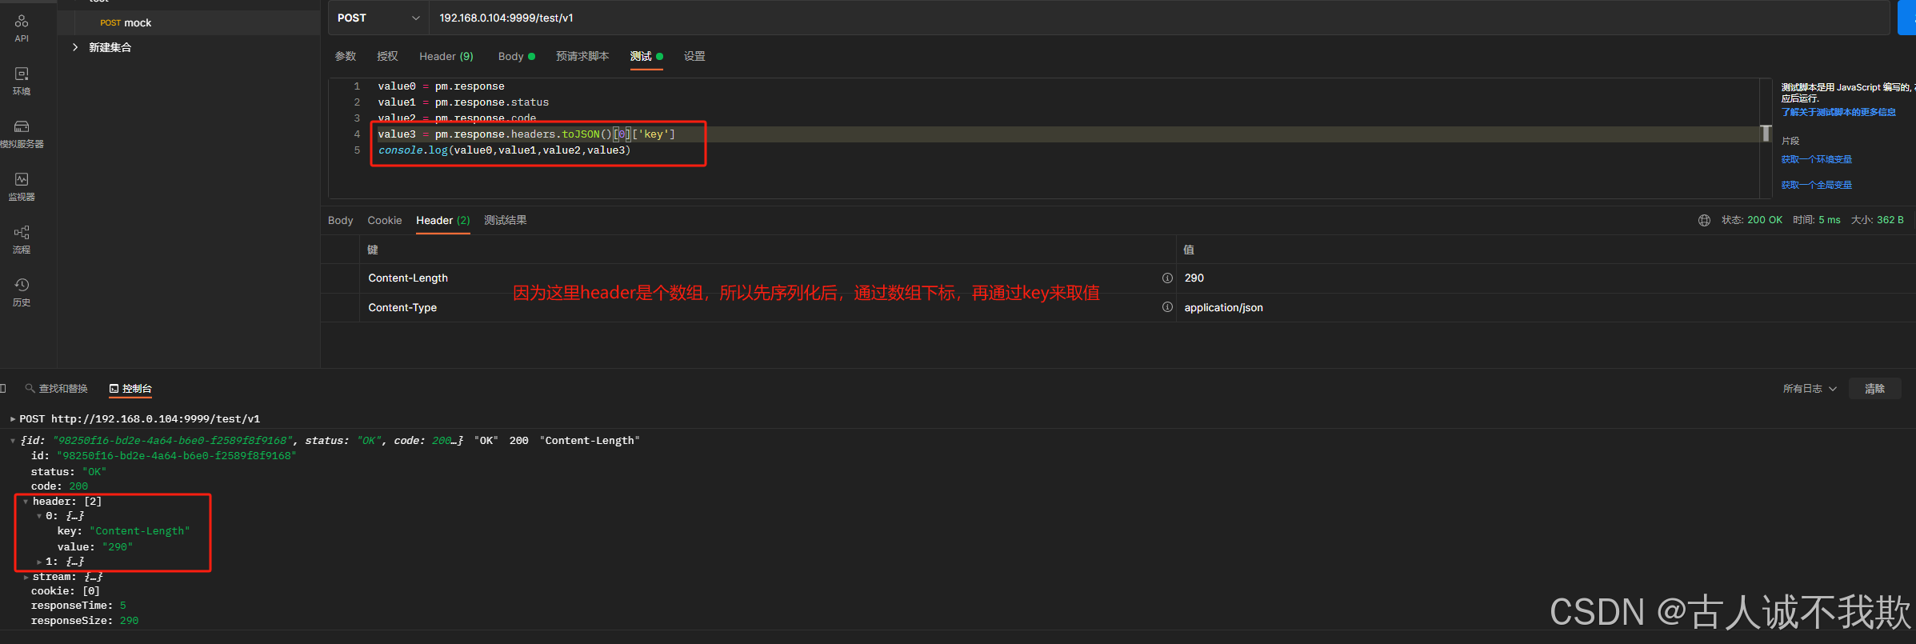Click responseSize: 290 in console
1916x644 pixels.
click(85, 621)
